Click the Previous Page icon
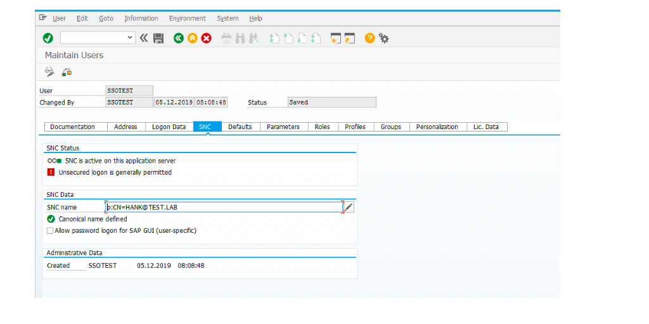This screenshot has width=649, height=324. [288, 39]
